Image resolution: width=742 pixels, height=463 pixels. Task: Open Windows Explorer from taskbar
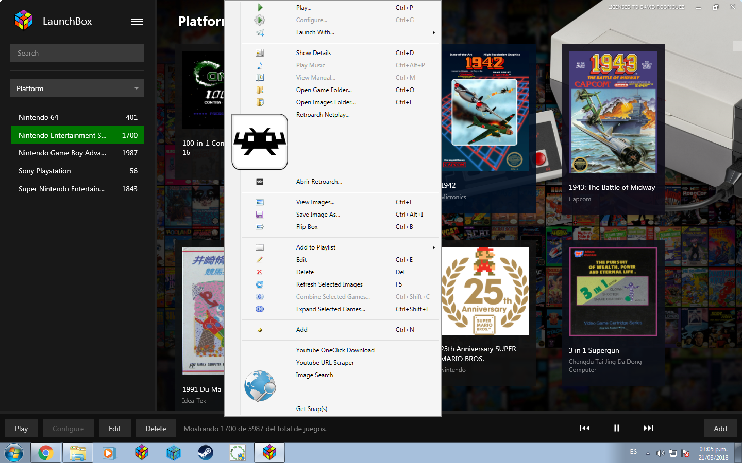tap(78, 453)
